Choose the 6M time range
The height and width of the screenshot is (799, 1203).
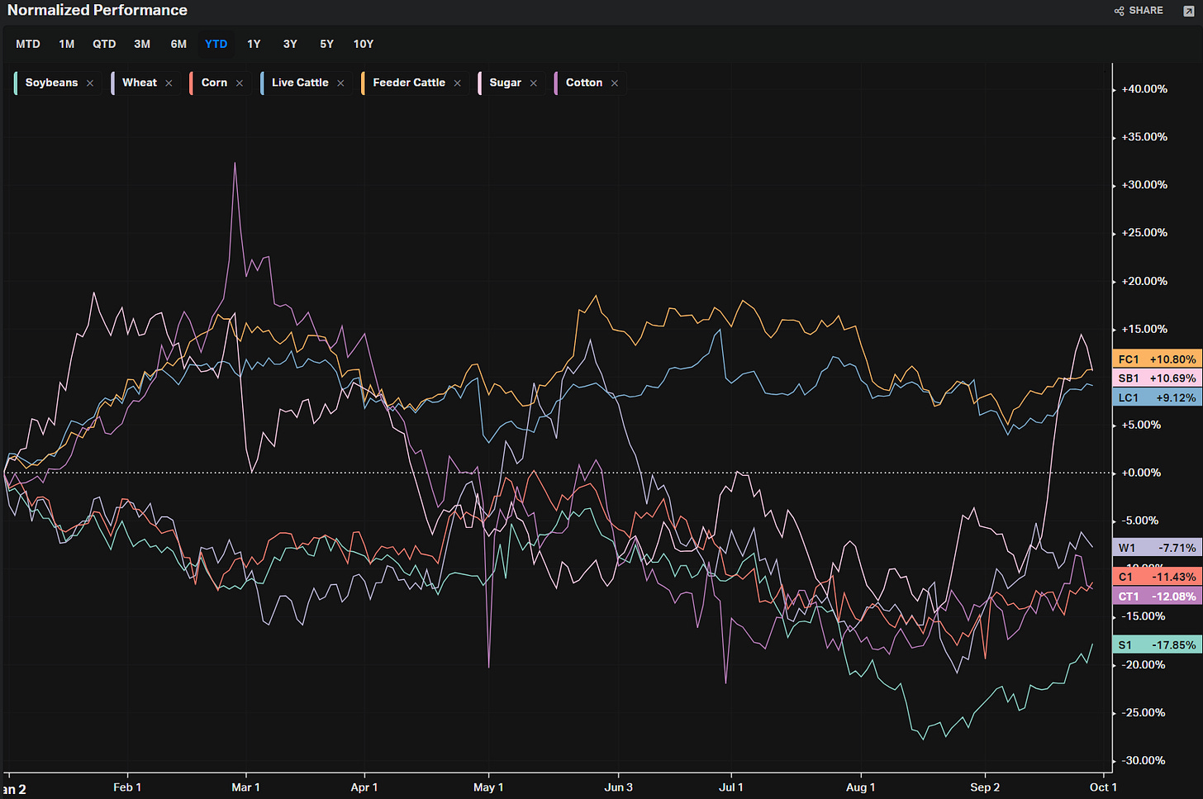pos(178,44)
